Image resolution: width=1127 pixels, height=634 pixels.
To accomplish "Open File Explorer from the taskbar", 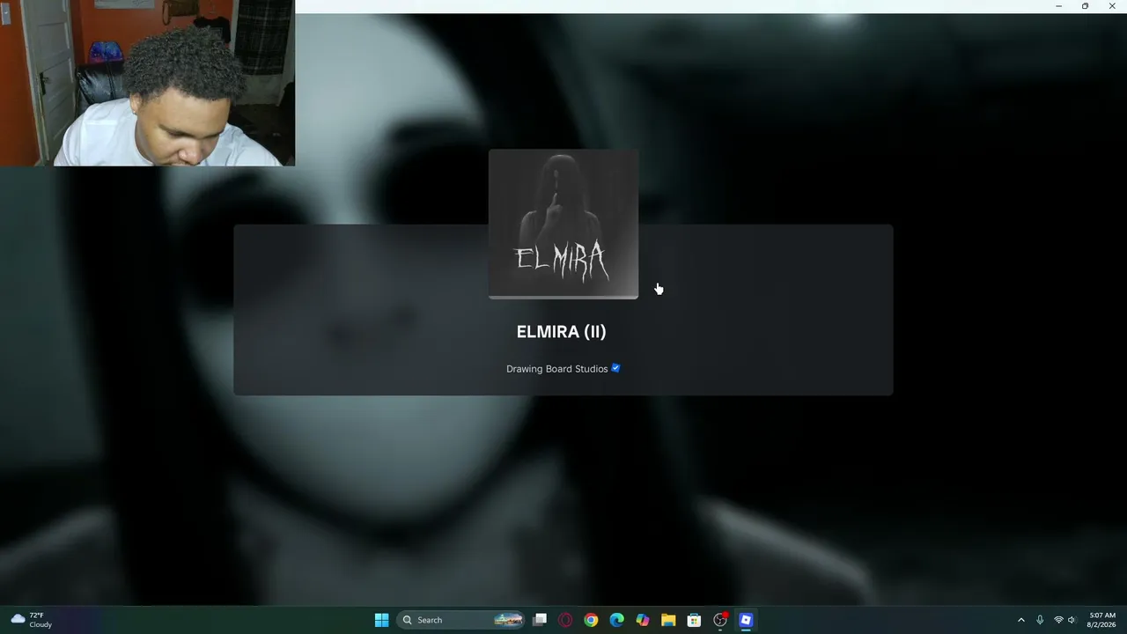I will (668, 620).
